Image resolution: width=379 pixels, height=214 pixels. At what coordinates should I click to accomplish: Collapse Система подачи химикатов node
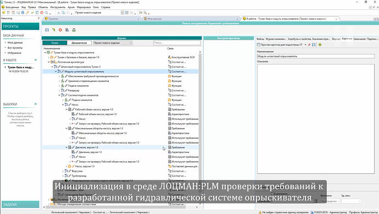(x=59, y=95)
